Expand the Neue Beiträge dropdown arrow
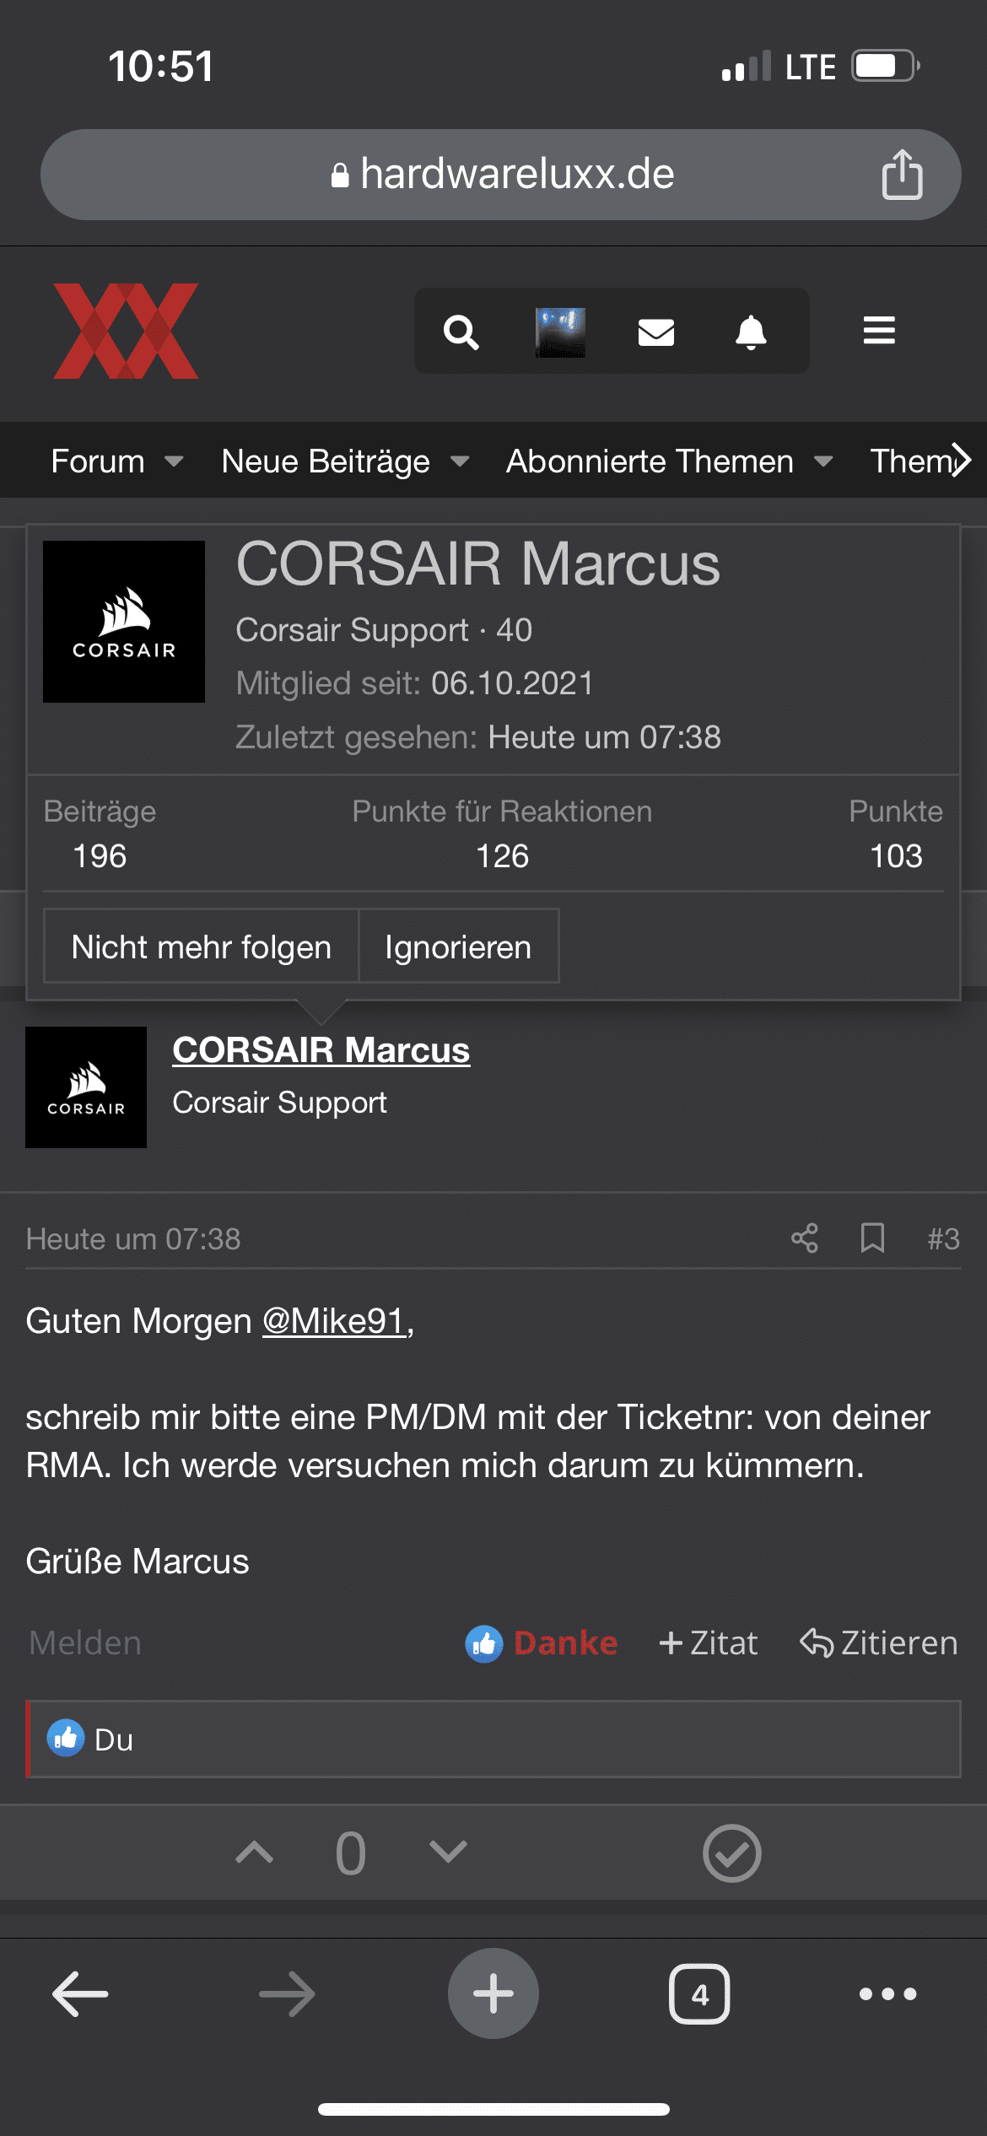 point(460,461)
